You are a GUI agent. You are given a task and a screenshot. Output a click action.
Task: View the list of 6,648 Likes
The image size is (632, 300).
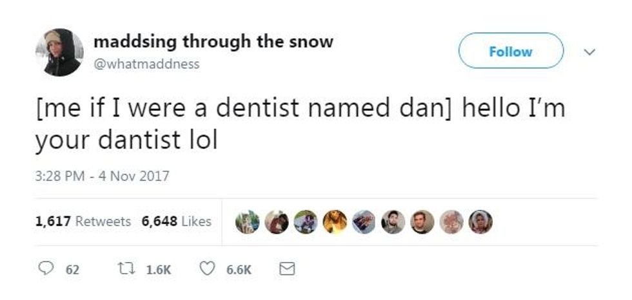(x=176, y=221)
